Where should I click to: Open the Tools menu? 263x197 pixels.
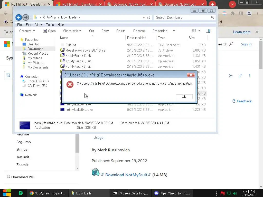pos(50,25)
